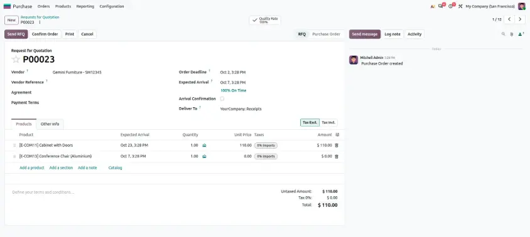Switch to Tax Incl. display

coord(328,122)
